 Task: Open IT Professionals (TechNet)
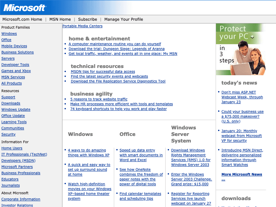pos(24,154)
